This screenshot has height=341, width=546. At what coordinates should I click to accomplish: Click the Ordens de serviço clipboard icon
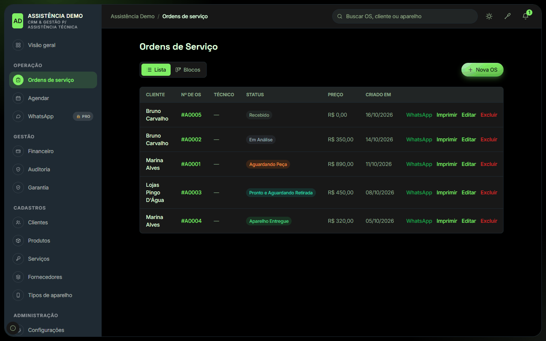coord(18,80)
